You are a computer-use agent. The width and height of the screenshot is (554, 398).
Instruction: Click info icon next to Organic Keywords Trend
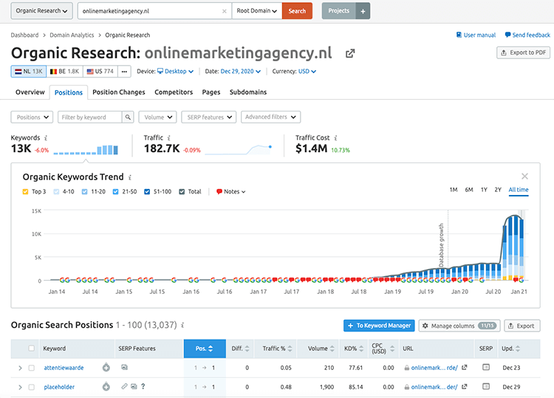(x=130, y=177)
